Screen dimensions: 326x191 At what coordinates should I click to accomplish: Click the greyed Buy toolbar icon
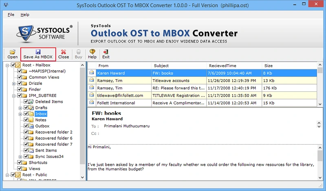(x=78, y=52)
